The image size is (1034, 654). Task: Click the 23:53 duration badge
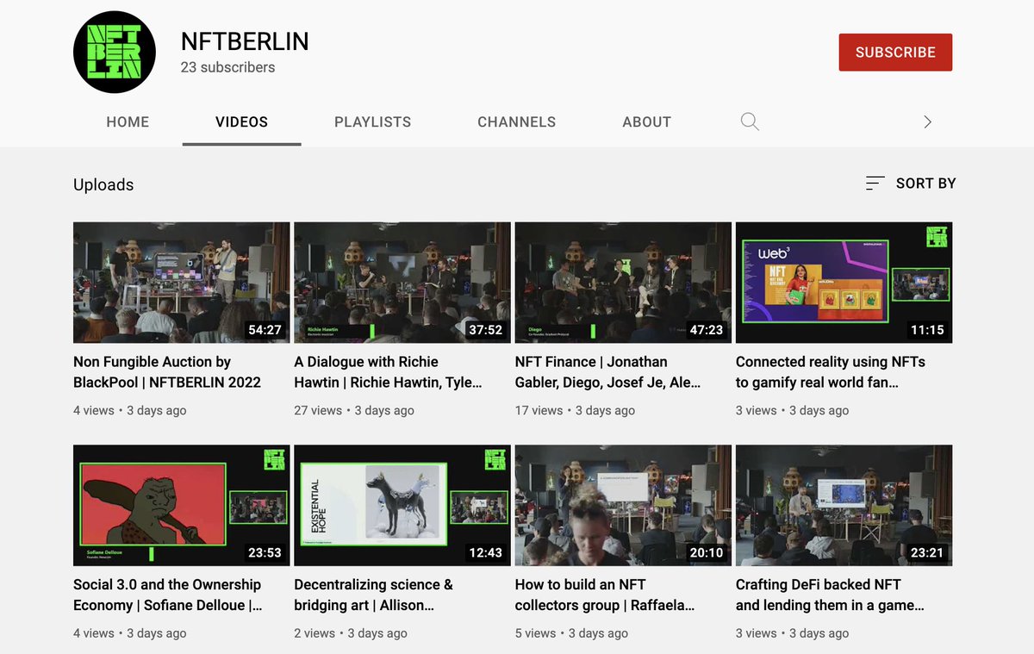point(265,552)
